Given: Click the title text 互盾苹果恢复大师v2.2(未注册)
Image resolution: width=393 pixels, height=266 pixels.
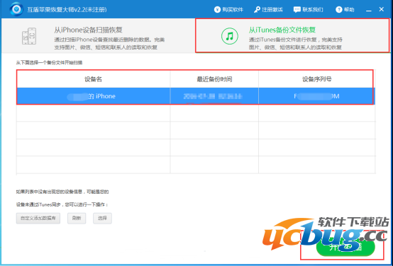Looking at the screenshot, I should [x=67, y=10].
